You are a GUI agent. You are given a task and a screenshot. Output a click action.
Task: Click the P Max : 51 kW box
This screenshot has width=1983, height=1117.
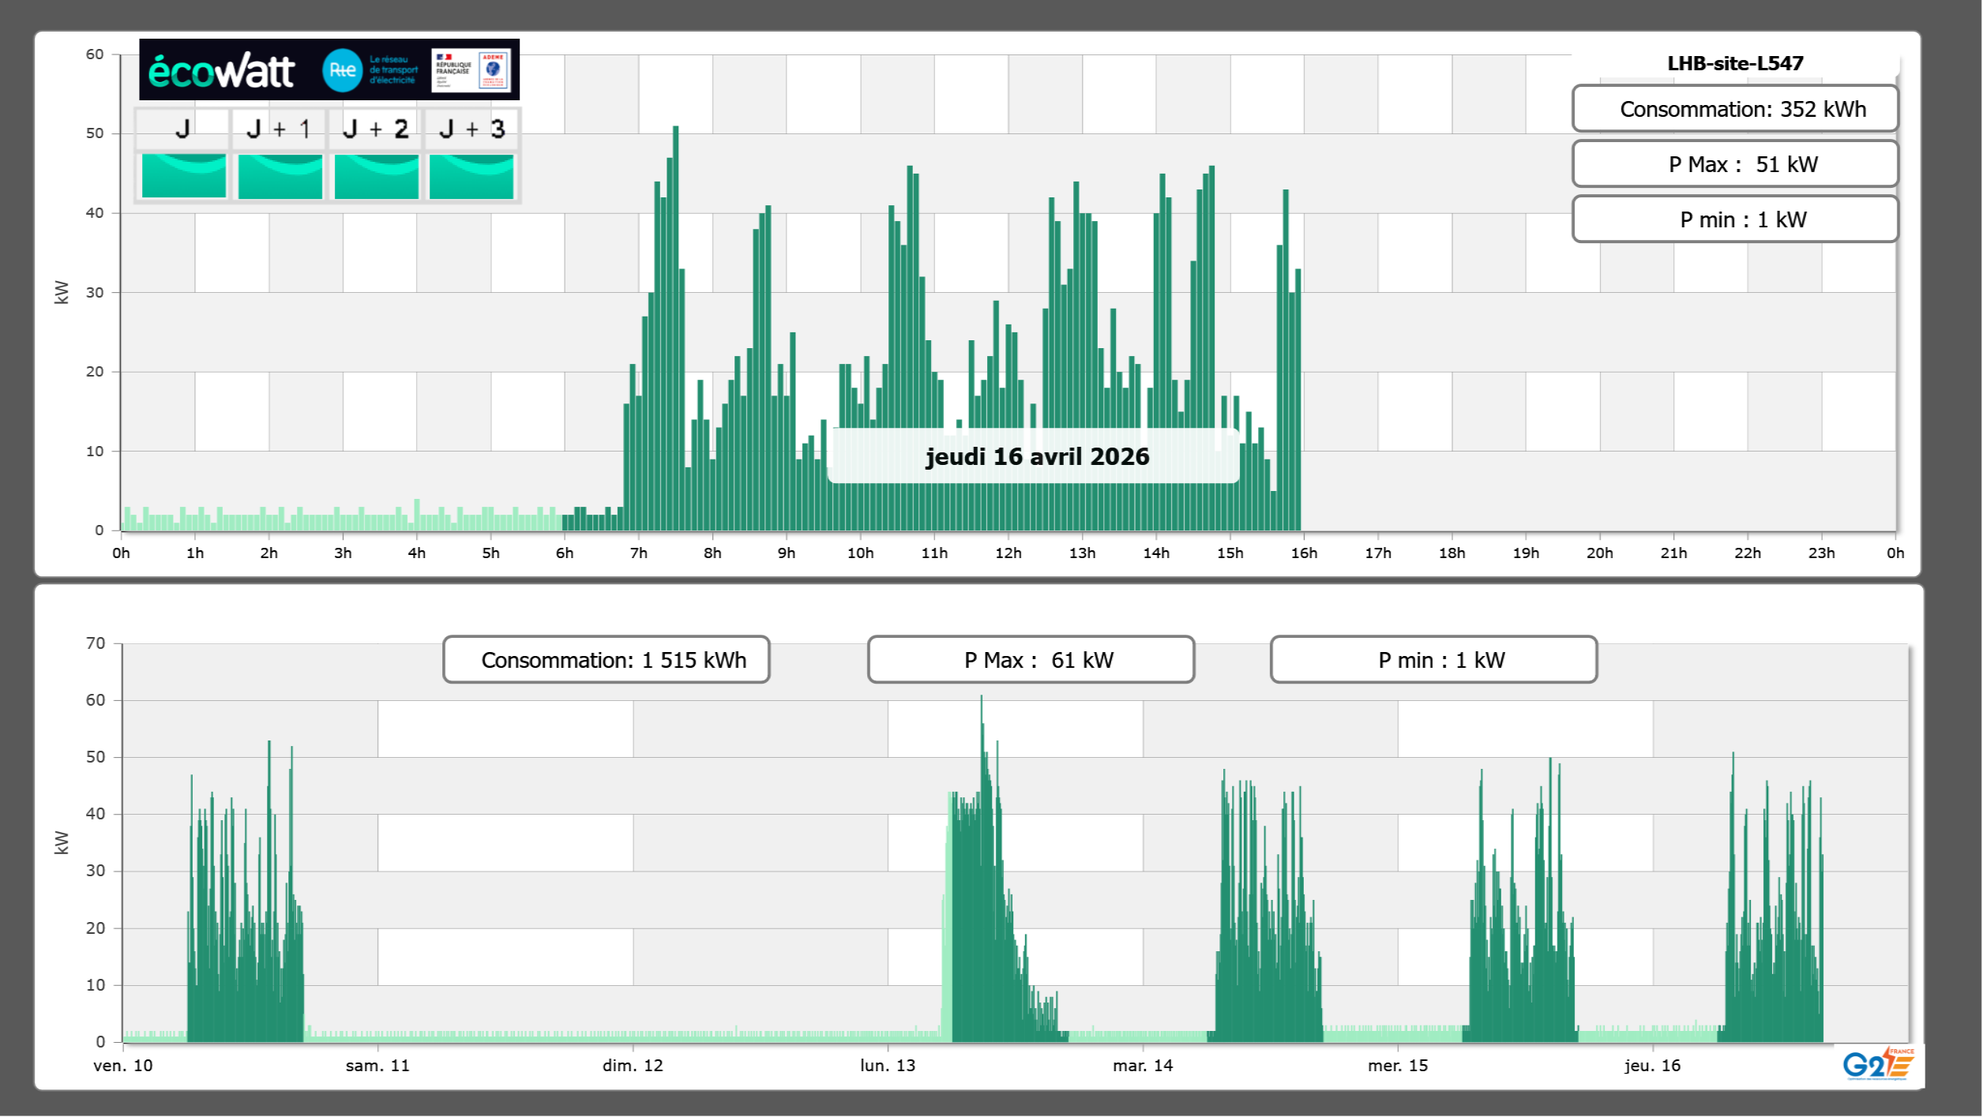coord(1734,164)
